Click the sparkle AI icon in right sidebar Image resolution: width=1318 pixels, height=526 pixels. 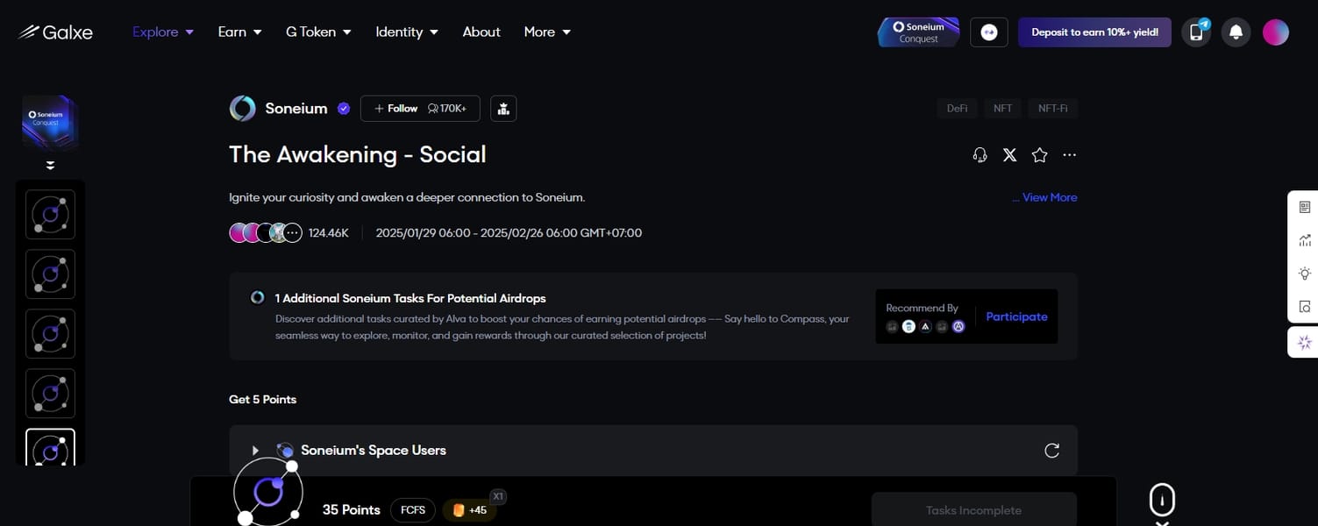tap(1304, 342)
